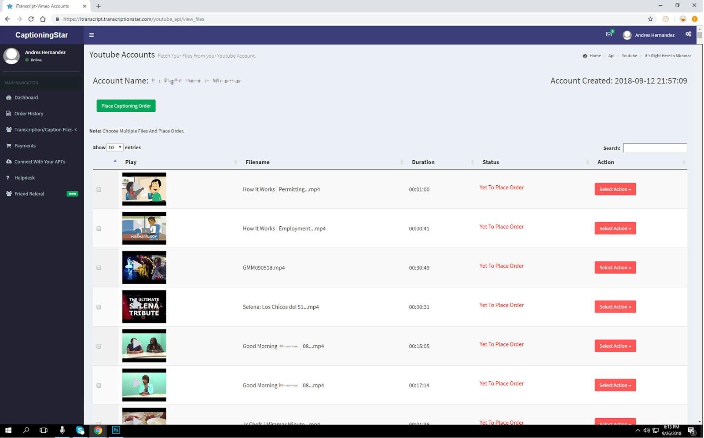704x438 pixels.
Task: Play the GMM090518 video thumbnail
Action: pos(144,268)
